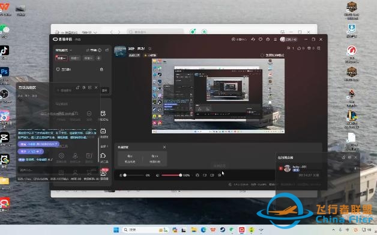Click the gear icon in the audio control bar
The image size is (377, 235).
tap(219, 175)
